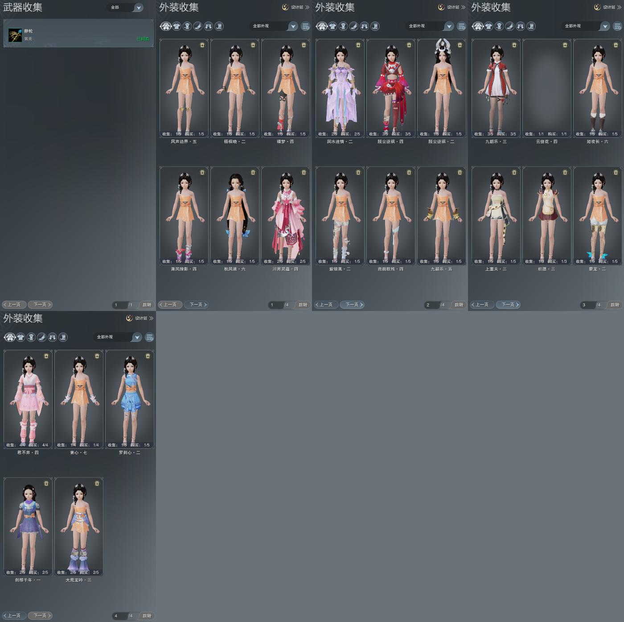Viewport: 624px width, 622px height.
Task: Select the 静轮 weapon entry
Action: coord(78,33)
